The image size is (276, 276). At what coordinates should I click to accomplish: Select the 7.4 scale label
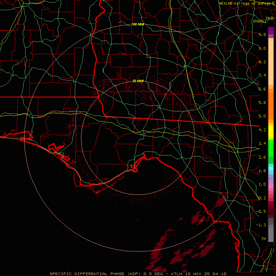pyautogui.click(x=262, y=75)
